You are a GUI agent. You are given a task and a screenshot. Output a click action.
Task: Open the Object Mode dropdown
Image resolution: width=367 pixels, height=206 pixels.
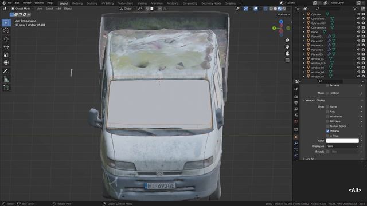tap(22, 9)
